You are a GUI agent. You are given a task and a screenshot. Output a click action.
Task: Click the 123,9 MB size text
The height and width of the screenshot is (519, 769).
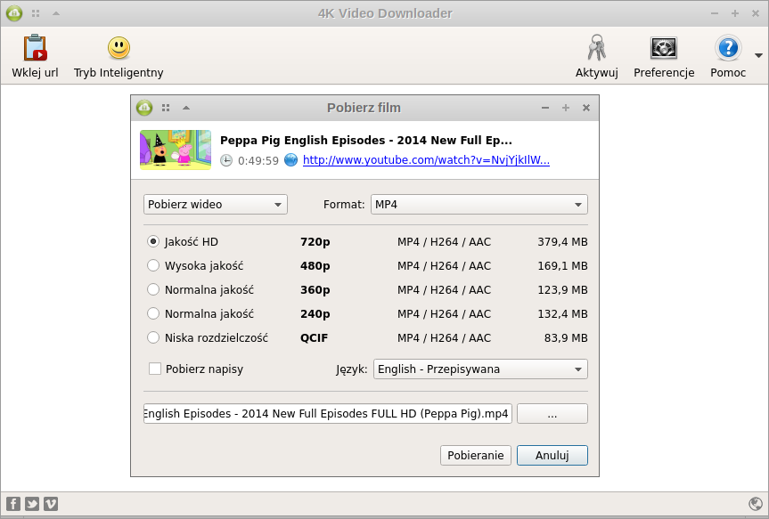[x=562, y=289]
